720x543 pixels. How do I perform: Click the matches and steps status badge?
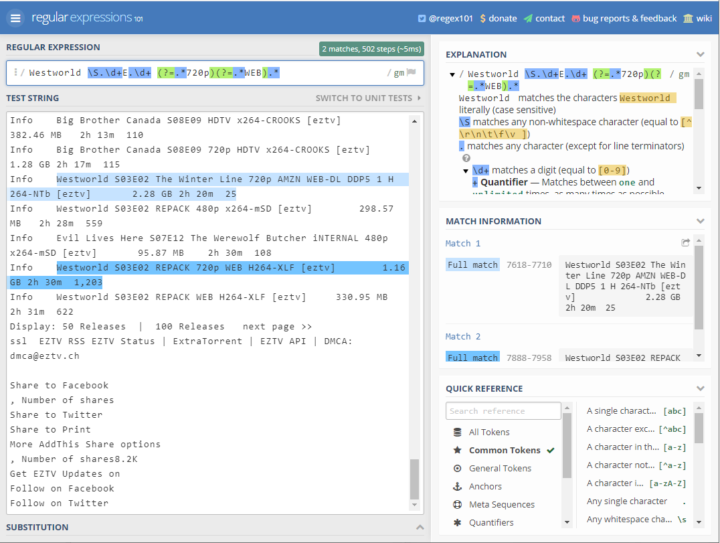pyautogui.click(x=371, y=49)
